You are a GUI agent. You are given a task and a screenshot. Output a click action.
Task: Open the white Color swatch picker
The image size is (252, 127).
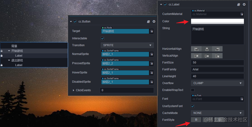coord(217,21)
